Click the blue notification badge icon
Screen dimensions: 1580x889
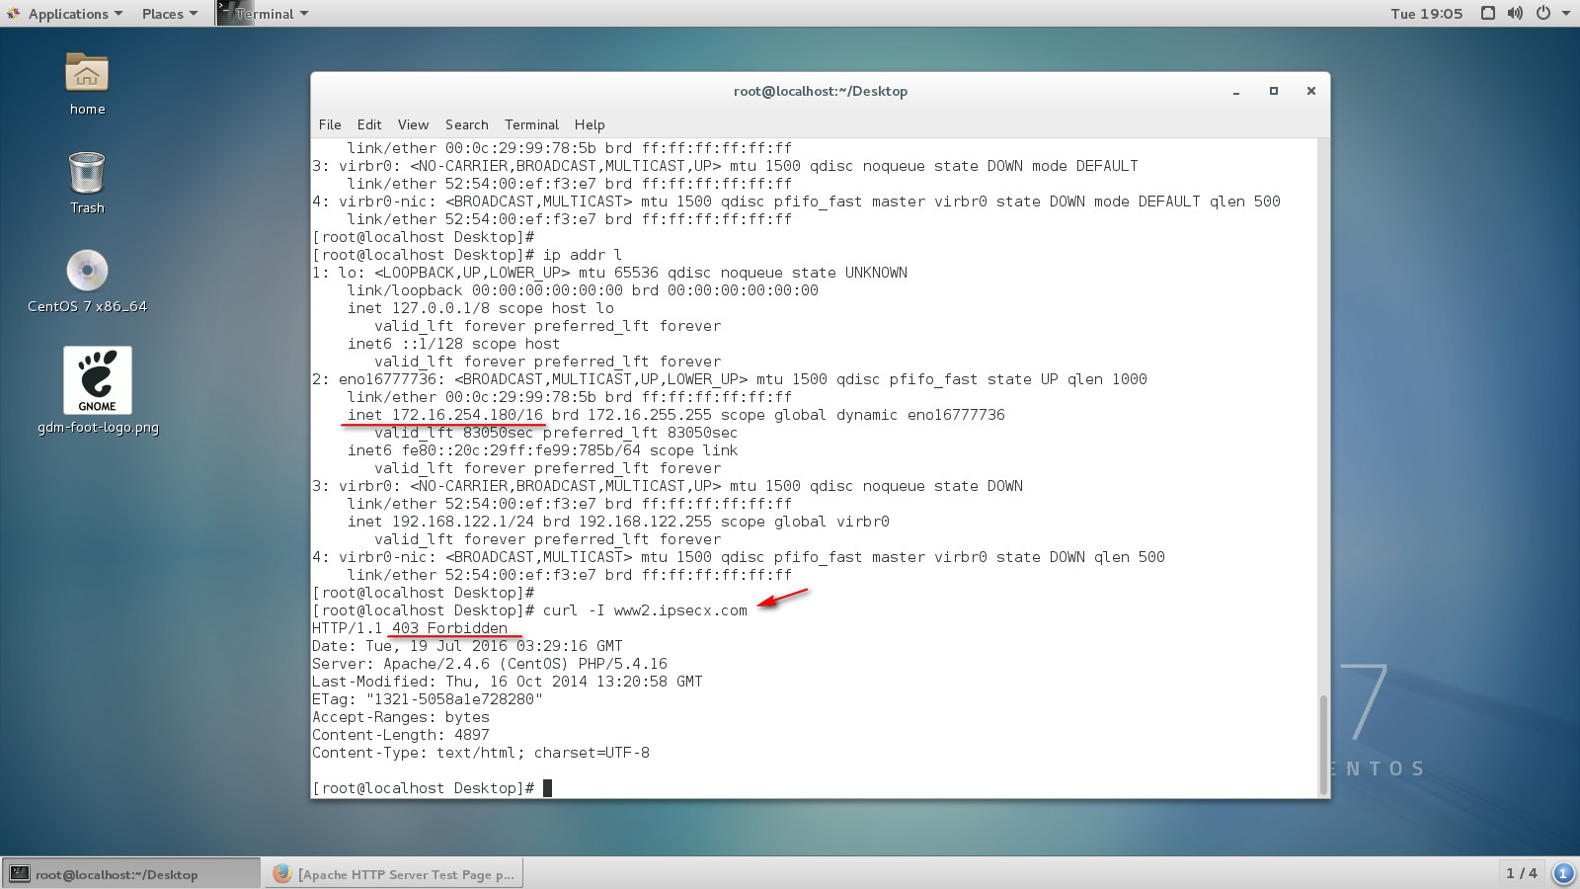click(x=1562, y=873)
